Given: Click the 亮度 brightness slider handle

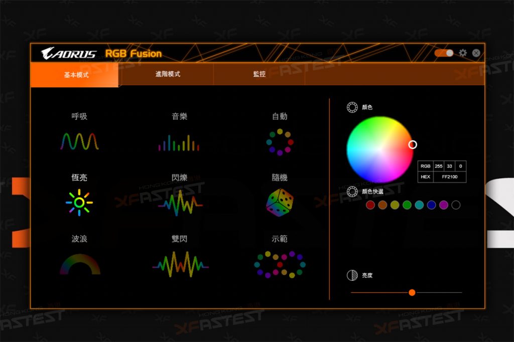Looking at the screenshot, I should click(412, 292).
